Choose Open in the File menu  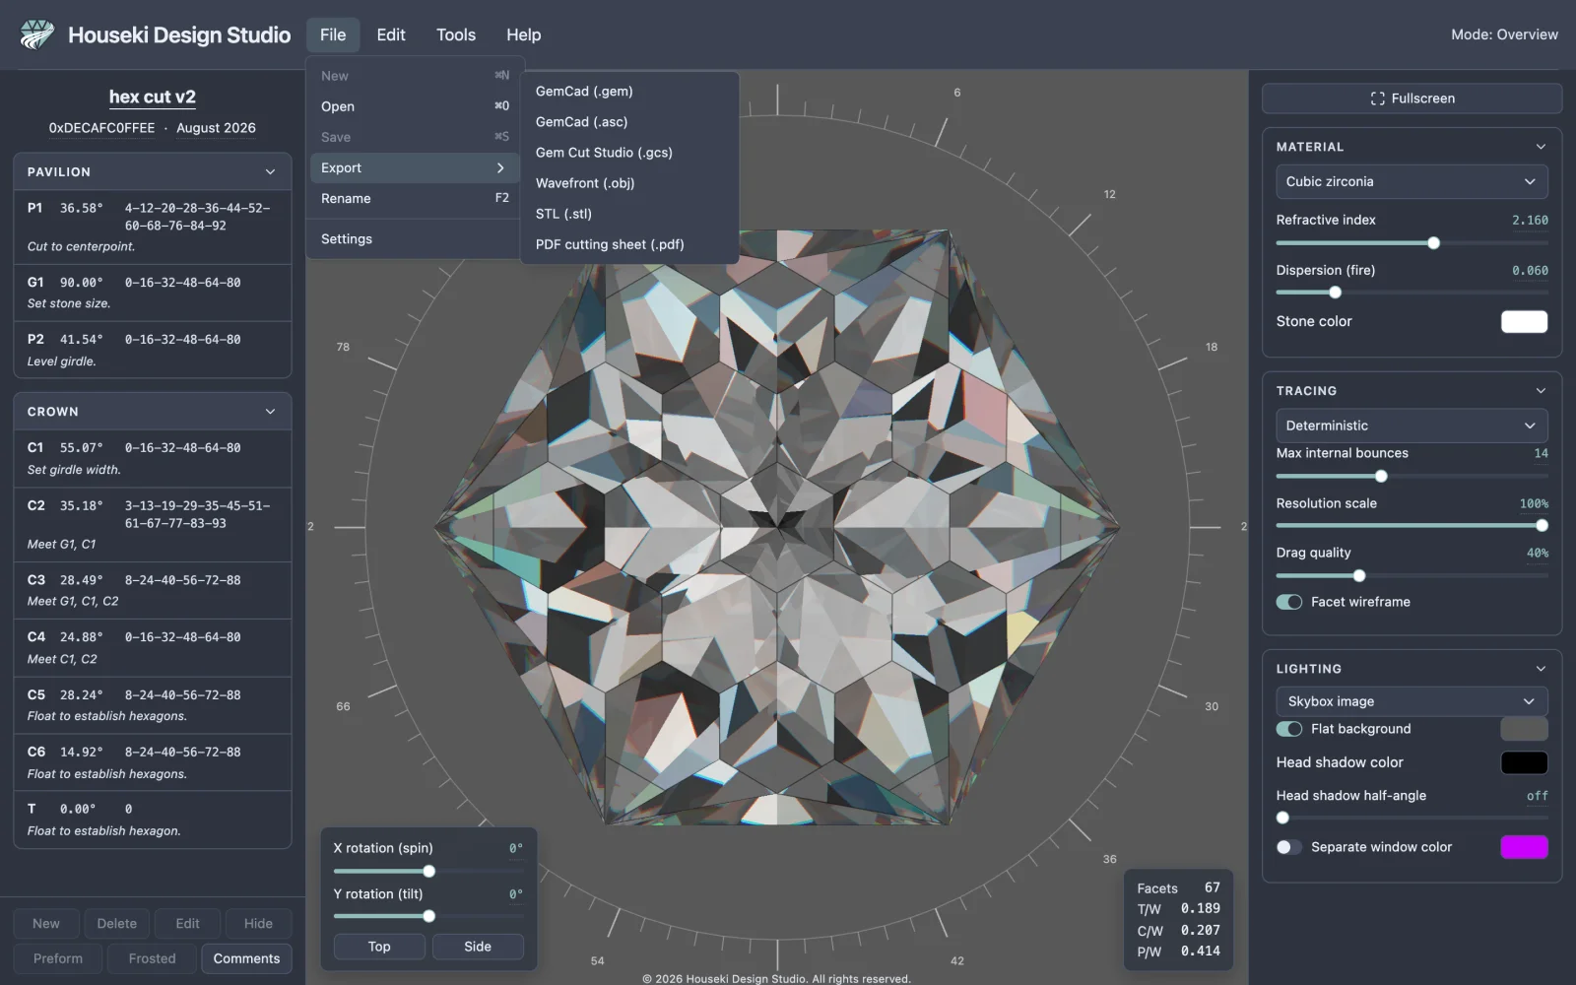pyautogui.click(x=415, y=106)
